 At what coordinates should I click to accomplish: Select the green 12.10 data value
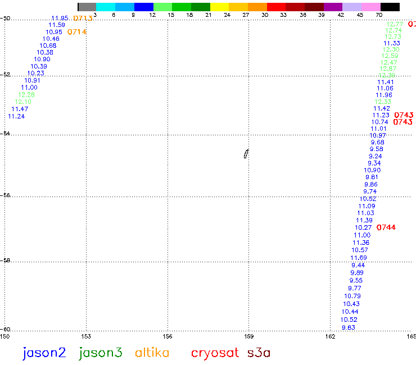coord(23,102)
